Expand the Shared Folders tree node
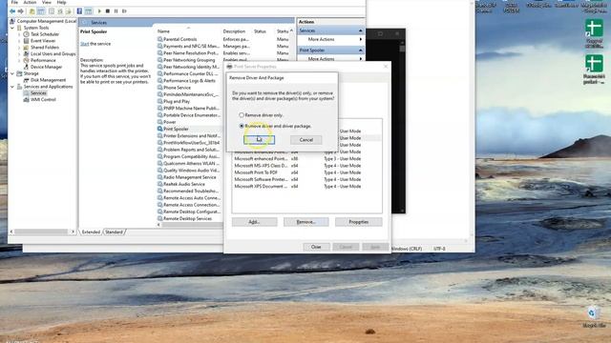 pyautogui.click(x=19, y=47)
